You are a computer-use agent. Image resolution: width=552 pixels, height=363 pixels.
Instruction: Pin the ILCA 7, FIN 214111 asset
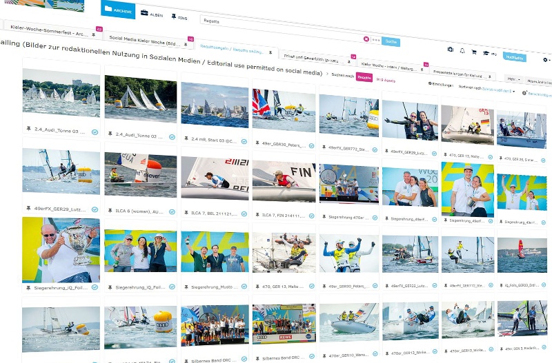point(257,215)
